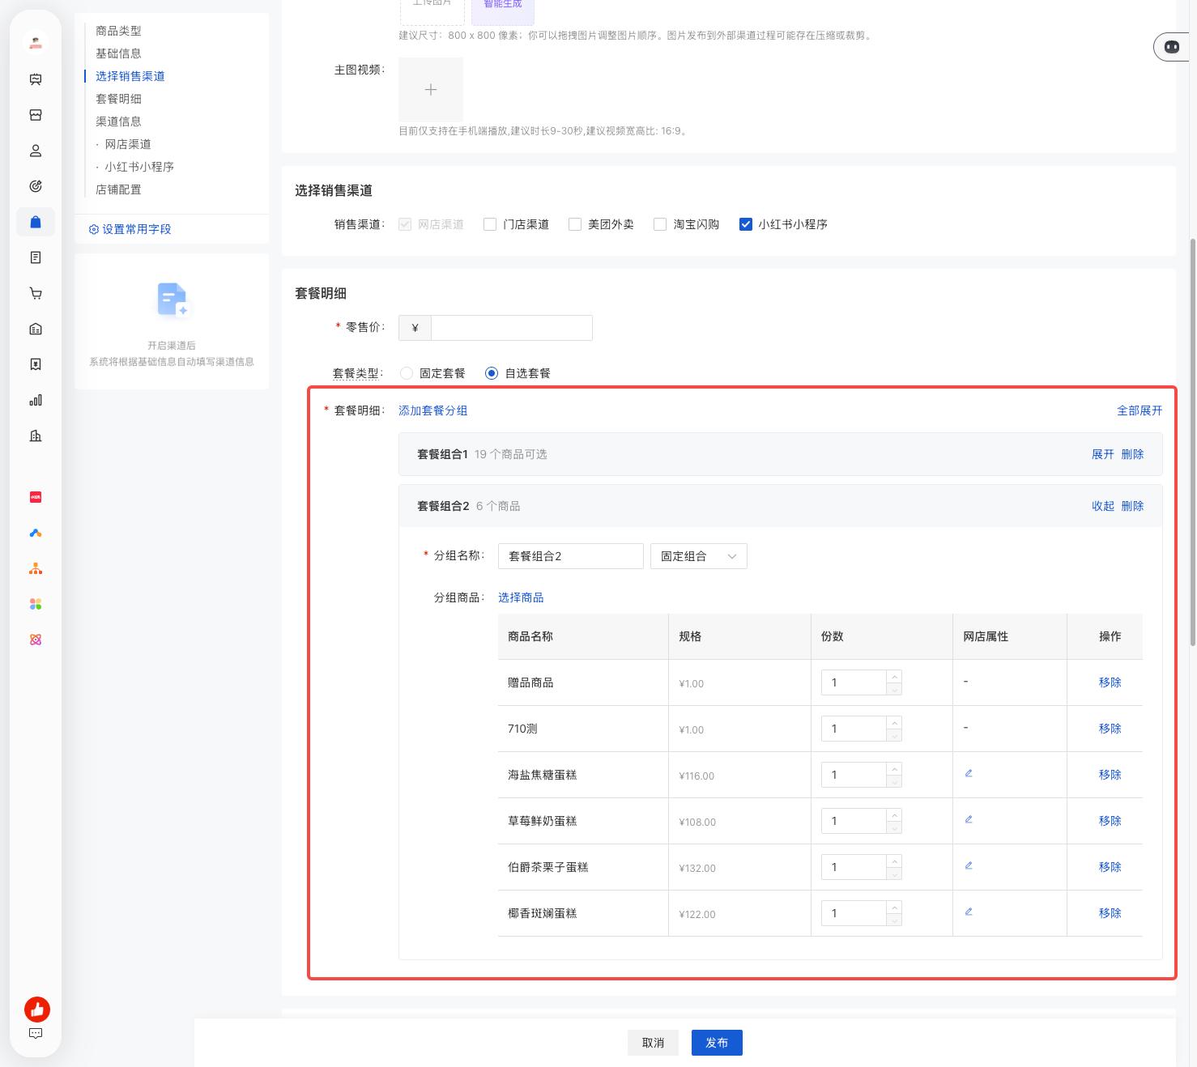This screenshot has width=1197, height=1067.
Task: Uncheck the 小红书小程序 channel checkbox
Action: pos(746,224)
